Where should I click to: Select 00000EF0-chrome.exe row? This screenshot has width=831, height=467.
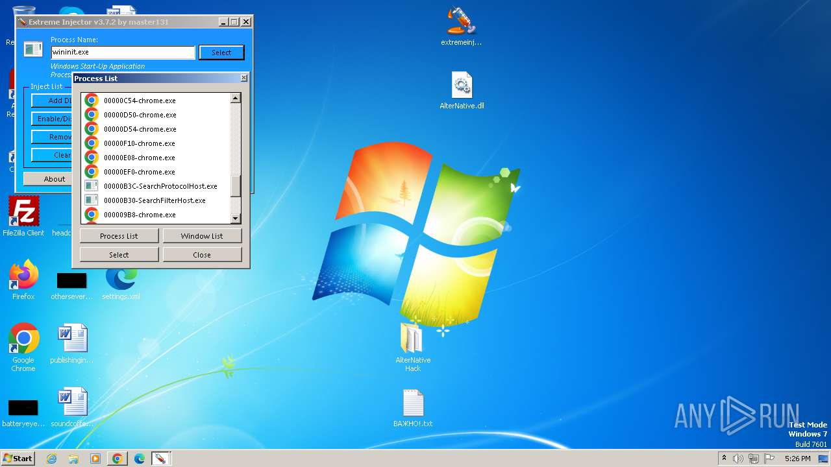click(x=156, y=172)
